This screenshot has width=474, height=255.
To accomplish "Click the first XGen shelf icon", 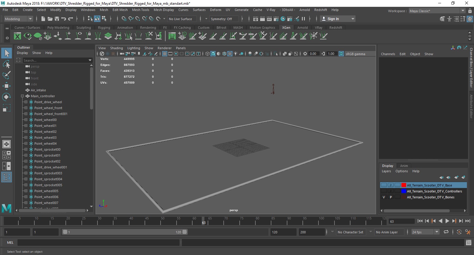I will (17, 36).
